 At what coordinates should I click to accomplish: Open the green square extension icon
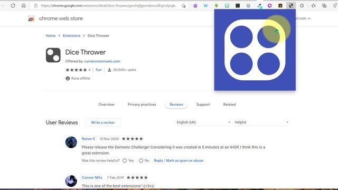pyautogui.click(x=227, y=6)
